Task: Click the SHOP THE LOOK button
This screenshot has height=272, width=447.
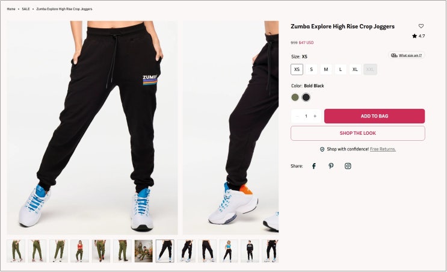Action: pos(358,133)
